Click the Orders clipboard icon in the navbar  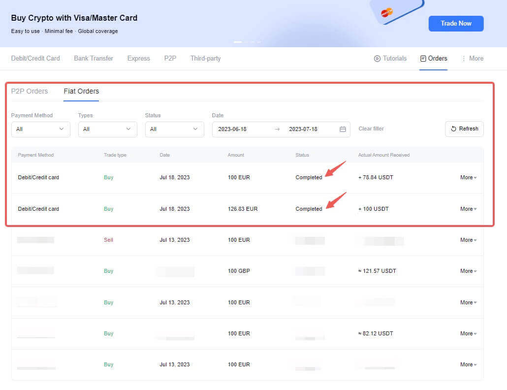(423, 58)
